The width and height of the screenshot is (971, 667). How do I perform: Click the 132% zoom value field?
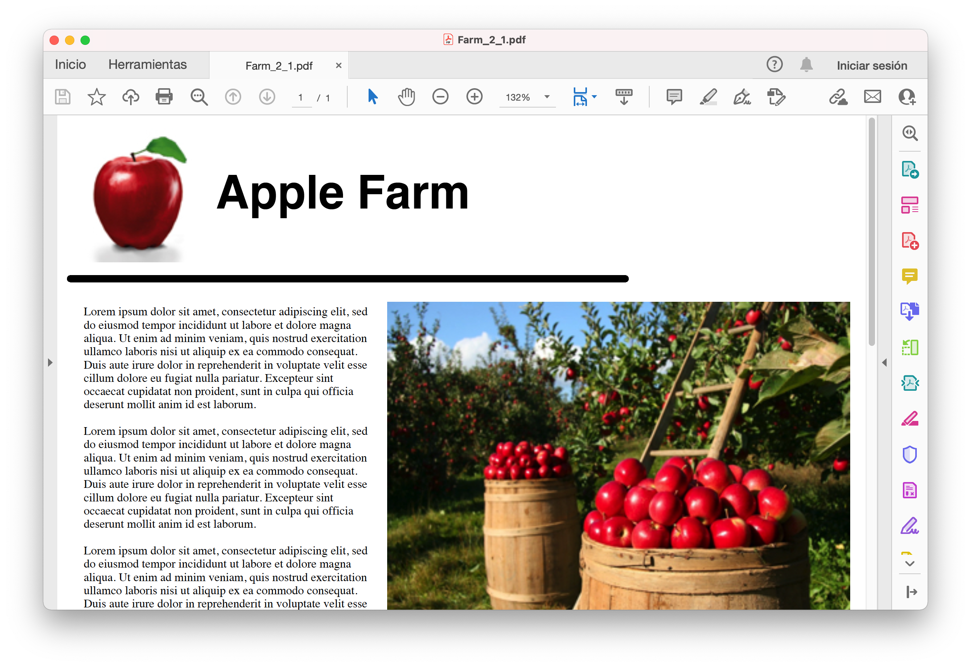pyautogui.click(x=518, y=97)
